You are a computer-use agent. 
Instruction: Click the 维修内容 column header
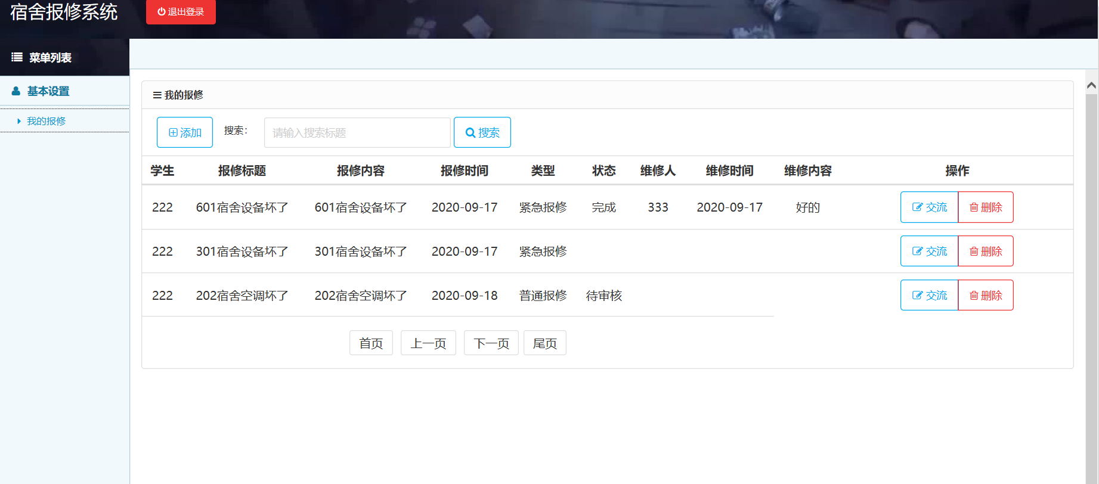pyautogui.click(x=808, y=170)
